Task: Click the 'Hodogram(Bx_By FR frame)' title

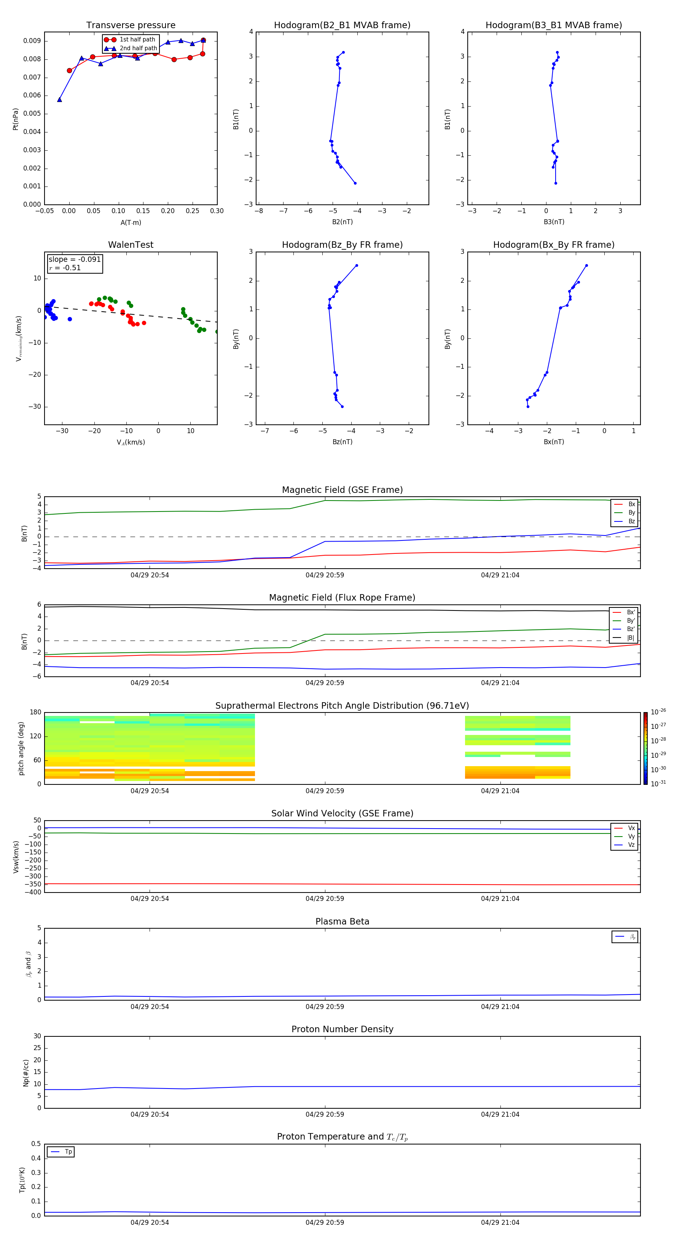Action: [554, 245]
